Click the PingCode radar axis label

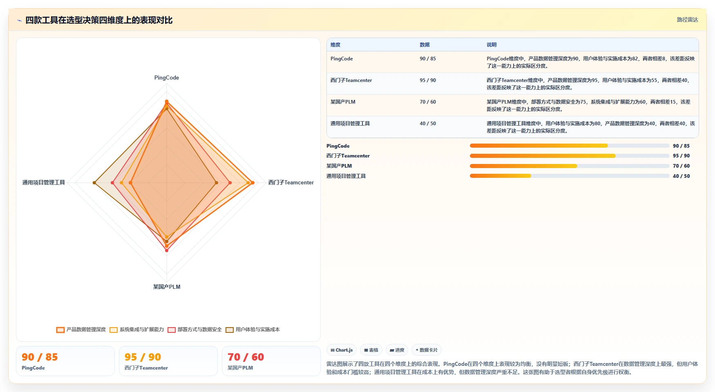pos(167,78)
